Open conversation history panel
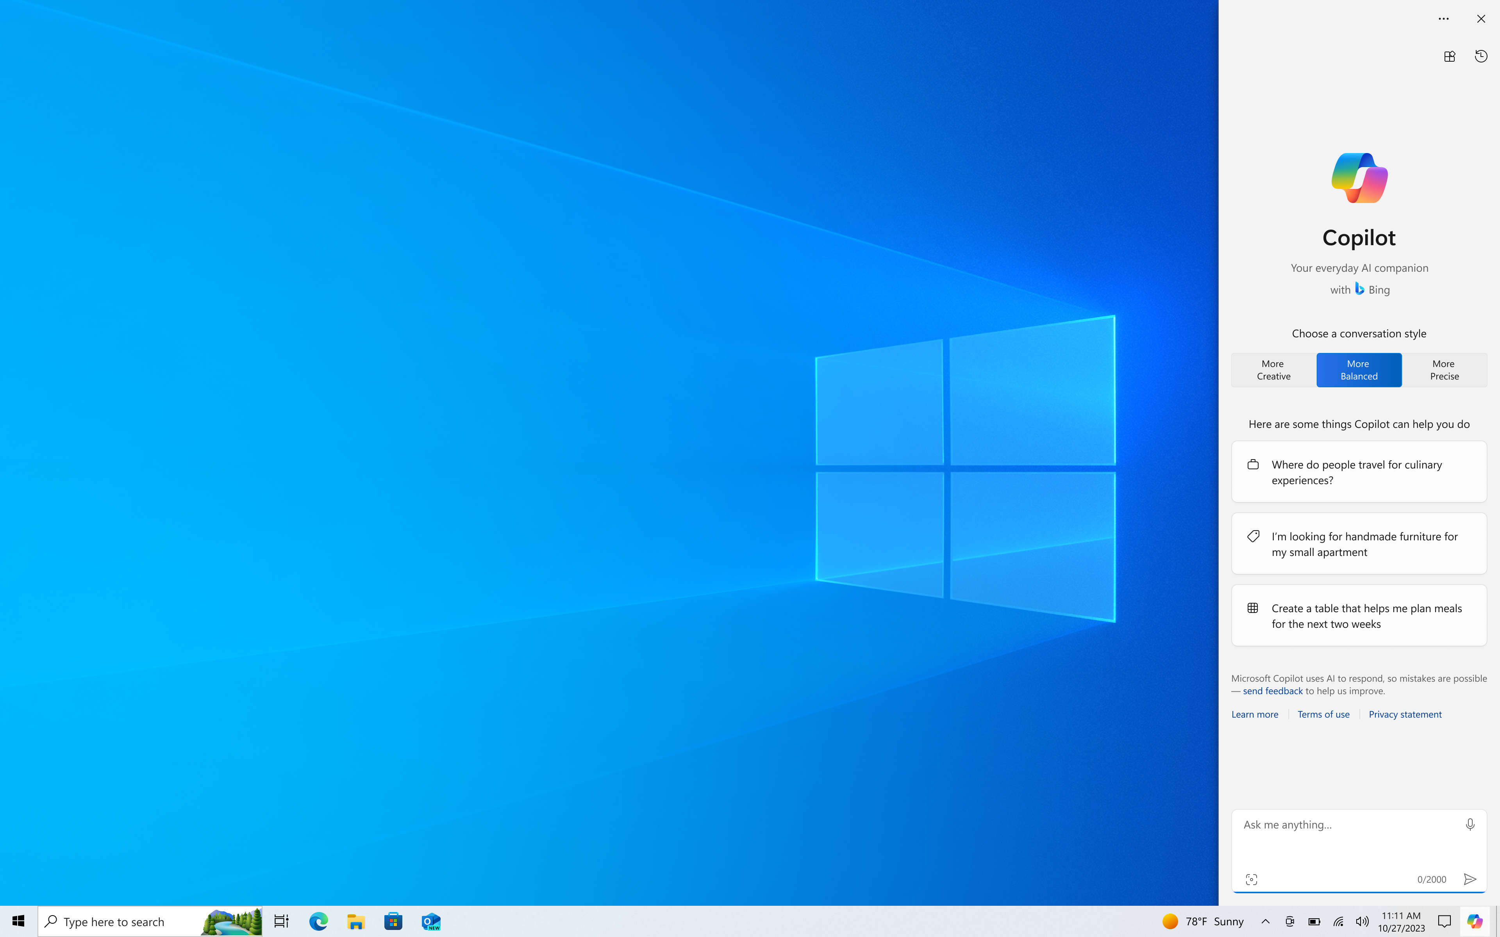This screenshot has width=1500, height=937. pos(1480,56)
